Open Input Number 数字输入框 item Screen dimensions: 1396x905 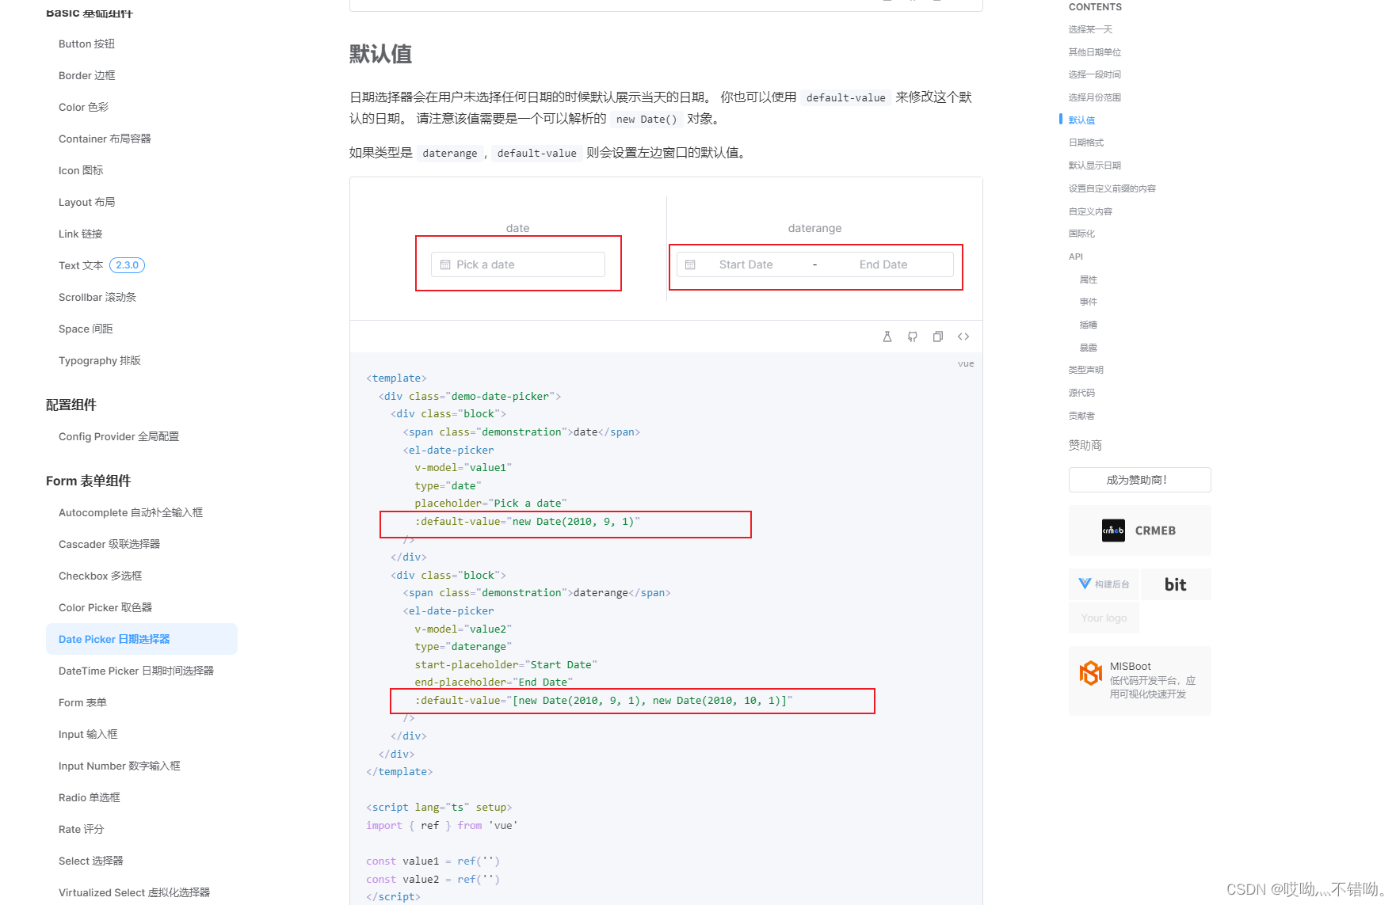[120, 766]
